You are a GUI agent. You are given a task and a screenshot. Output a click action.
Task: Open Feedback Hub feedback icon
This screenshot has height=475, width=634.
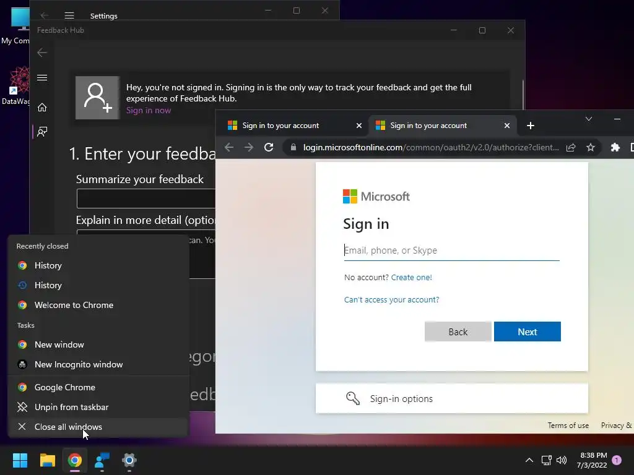[42, 132]
